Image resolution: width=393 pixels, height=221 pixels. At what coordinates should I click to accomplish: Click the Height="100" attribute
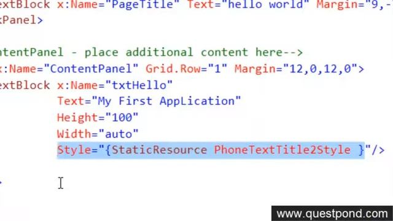98,117
